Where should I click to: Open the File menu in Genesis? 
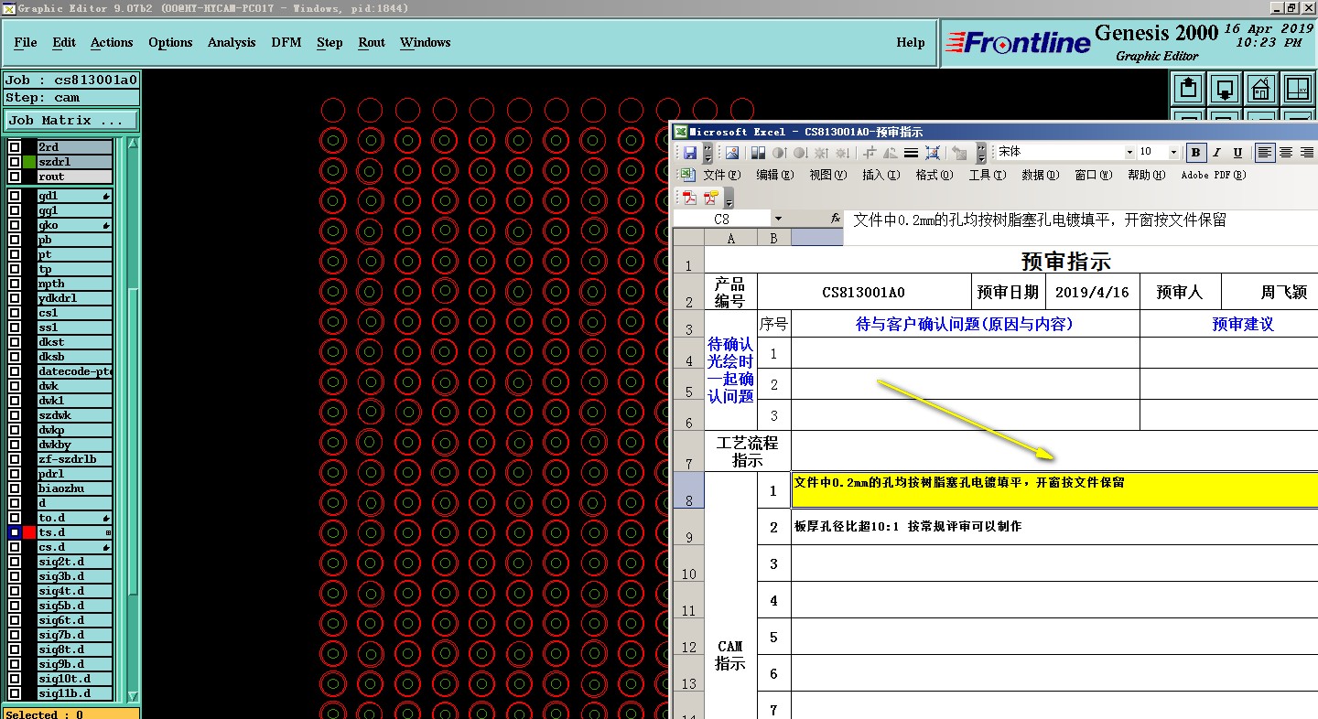26,42
